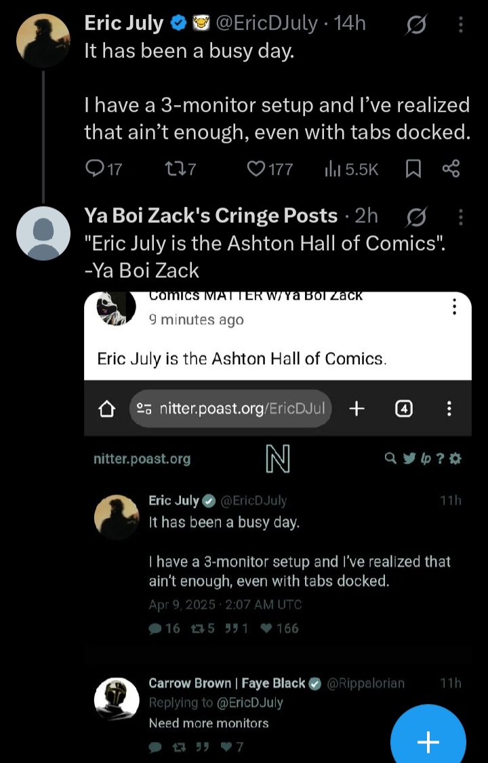Viewport: 488px width, 763px height.
Task: Bookmark Eric July's tweet
Action: pyautogui.click(x=413, y=169)
